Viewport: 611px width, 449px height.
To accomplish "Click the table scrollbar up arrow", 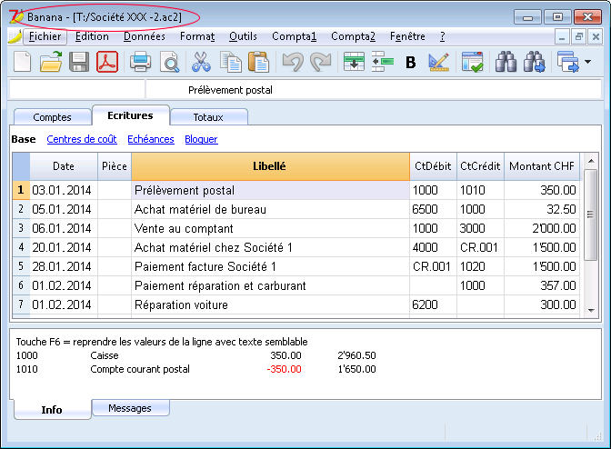I will (x=591, y=161).
